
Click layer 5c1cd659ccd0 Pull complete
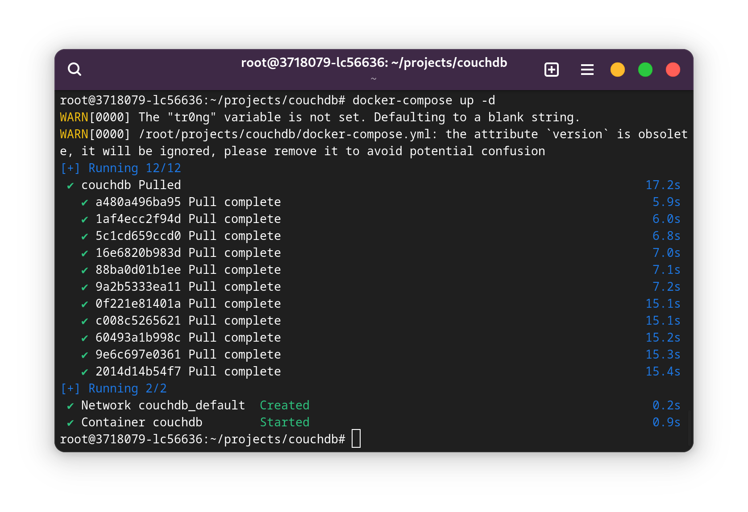click(x=181, y=236)
